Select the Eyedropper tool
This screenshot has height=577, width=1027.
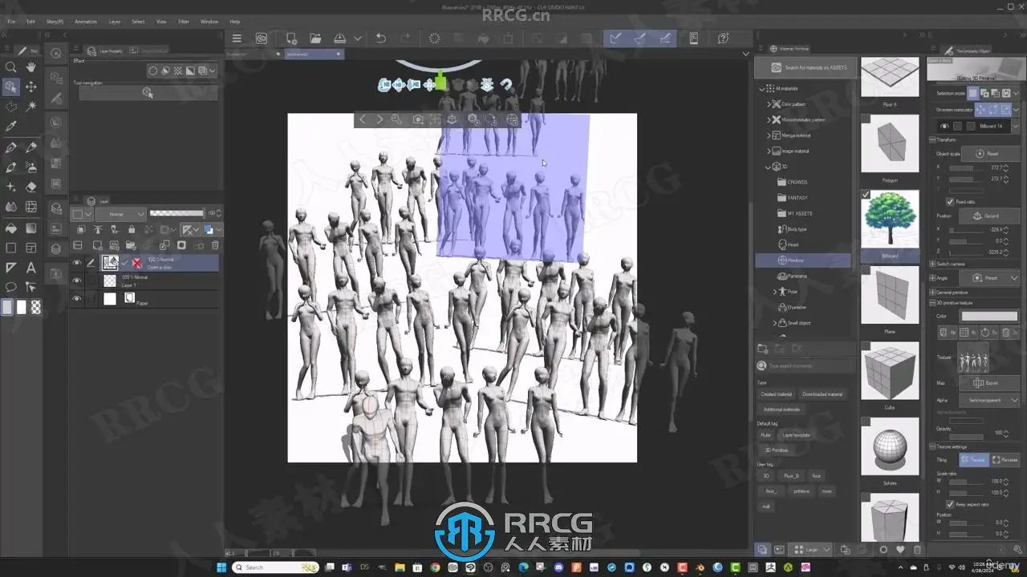click(11, 126)
